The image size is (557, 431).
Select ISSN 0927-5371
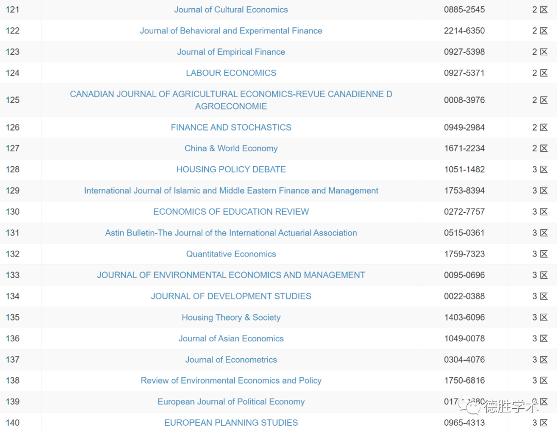pos(464,73)
